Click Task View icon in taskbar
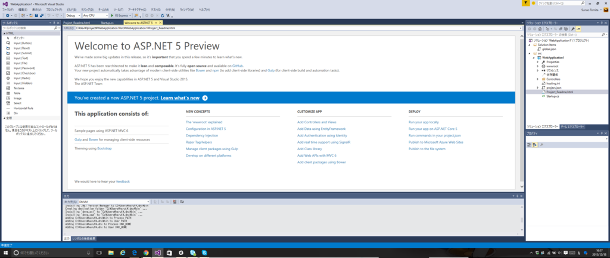Screen dimensions: 610x258 [98, 253]
